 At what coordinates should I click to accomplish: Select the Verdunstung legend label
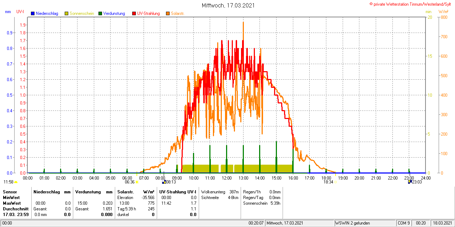pyautogui.click(x=114, y=13)
